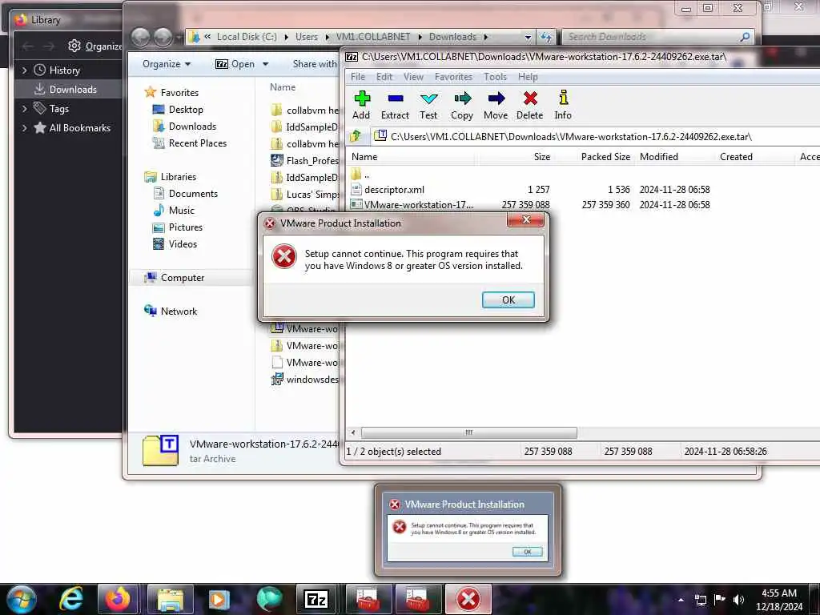The width and height of the screenshot is (820, 615).
Task: Click Users in the Explorer breadcrumb
Action: [307, 37]
